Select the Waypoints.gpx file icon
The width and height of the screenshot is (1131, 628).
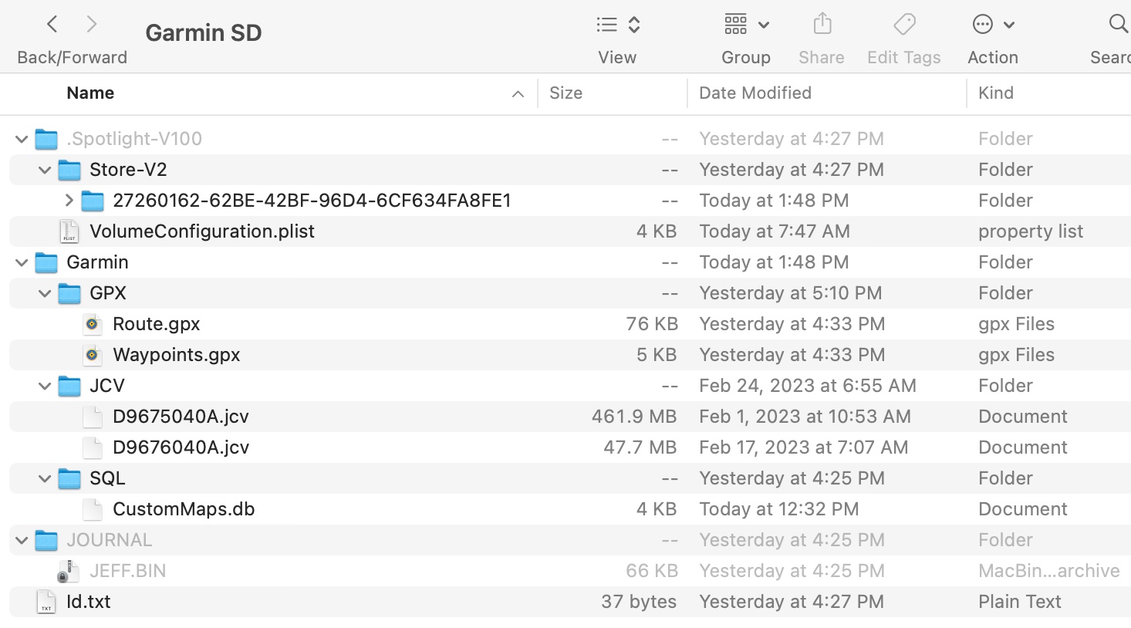(x=93, y=355)
